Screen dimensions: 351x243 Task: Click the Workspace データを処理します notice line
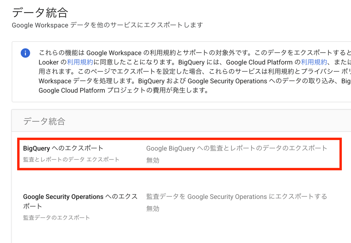195,81
